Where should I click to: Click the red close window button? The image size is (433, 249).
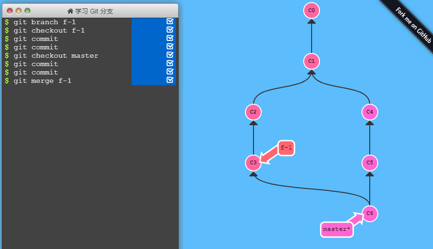[10, 11]
